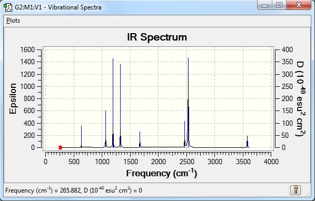Click the peak near 640 cm-1
The width and height of the screenshot is (315, 201).
81,137
